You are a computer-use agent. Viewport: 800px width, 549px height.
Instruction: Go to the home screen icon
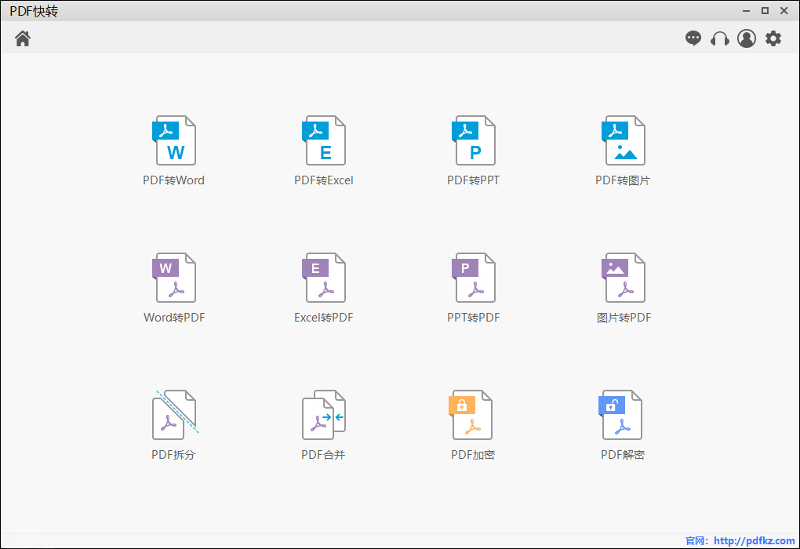point(23,38)
